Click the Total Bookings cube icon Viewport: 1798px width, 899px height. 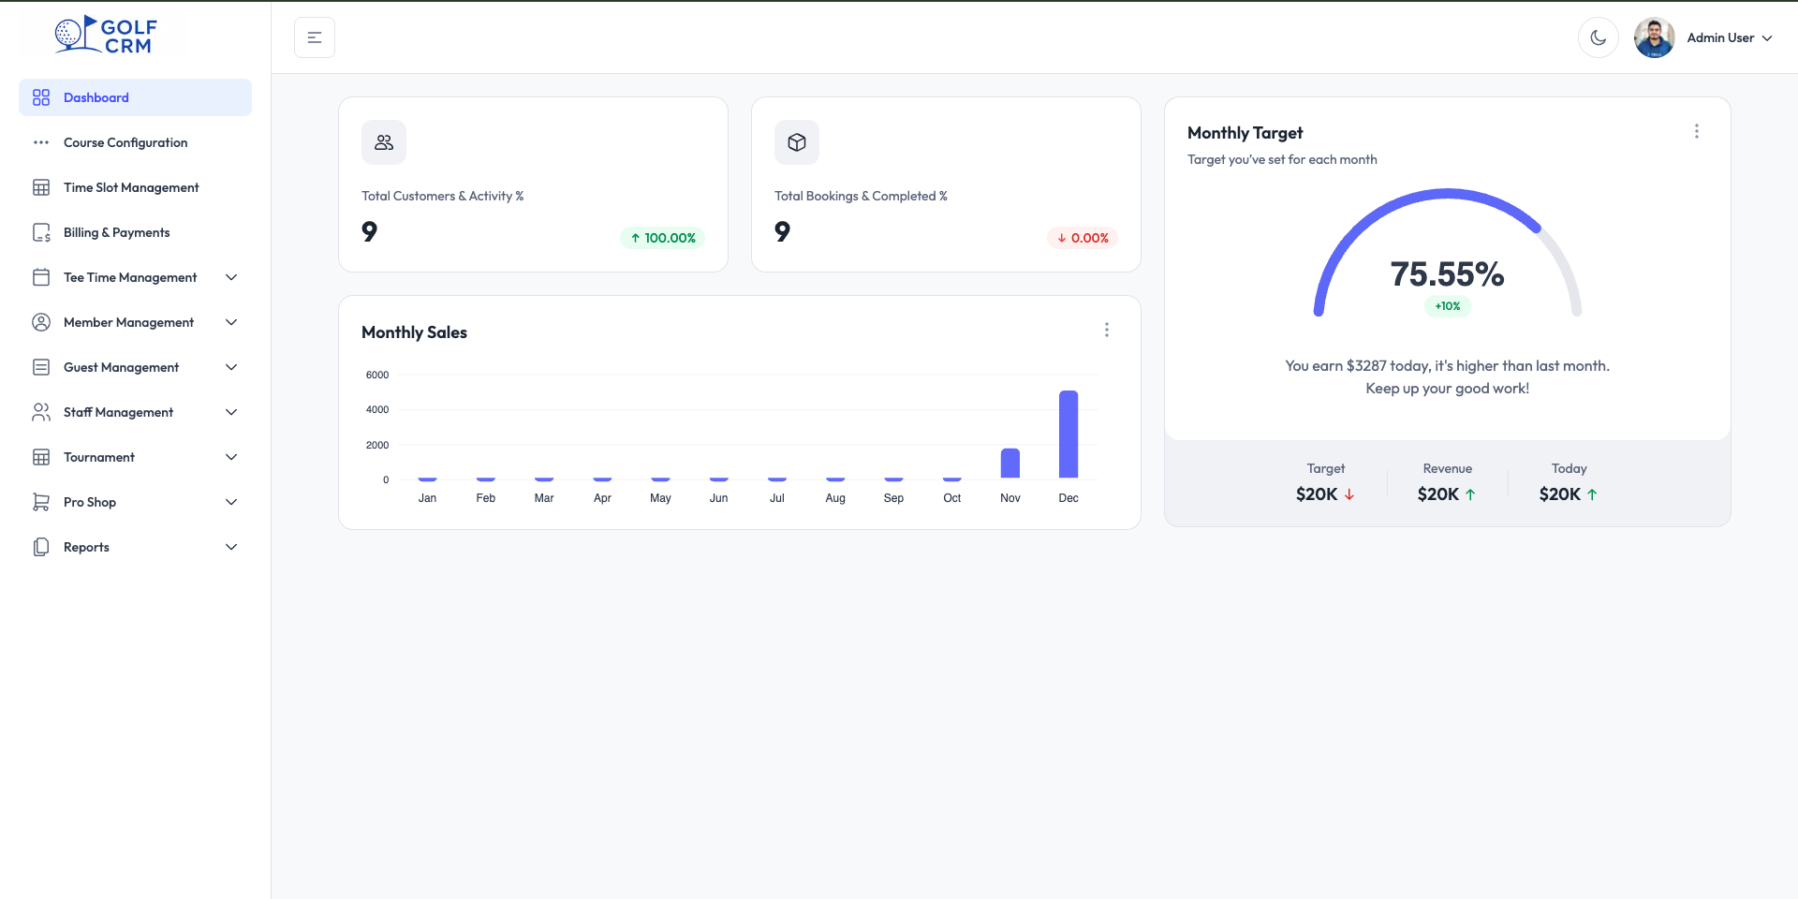coord(797,142)
